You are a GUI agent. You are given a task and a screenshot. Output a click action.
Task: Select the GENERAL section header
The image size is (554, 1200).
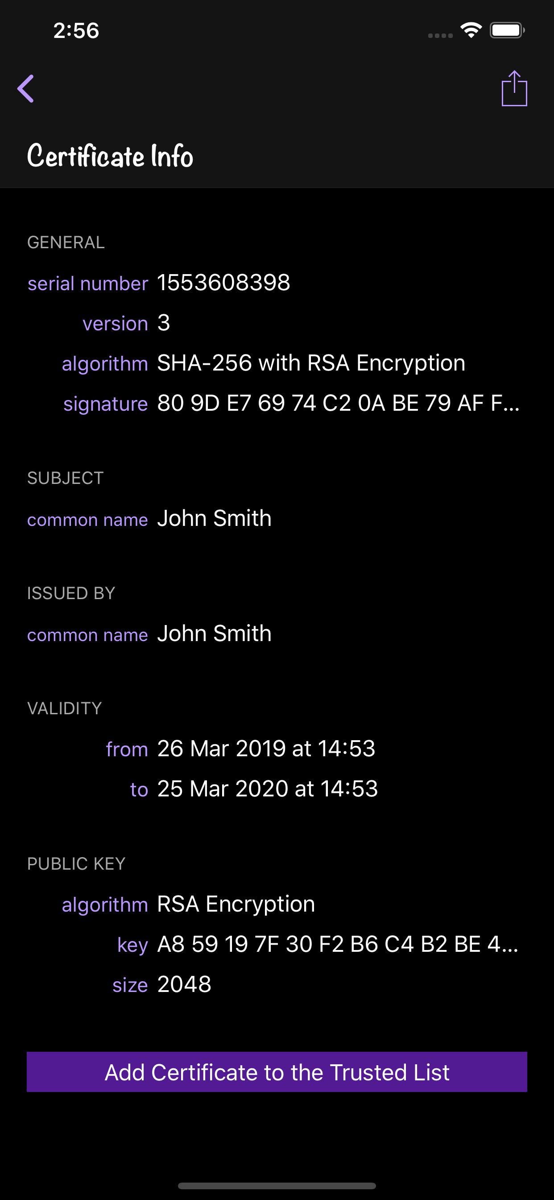point(66,242)
